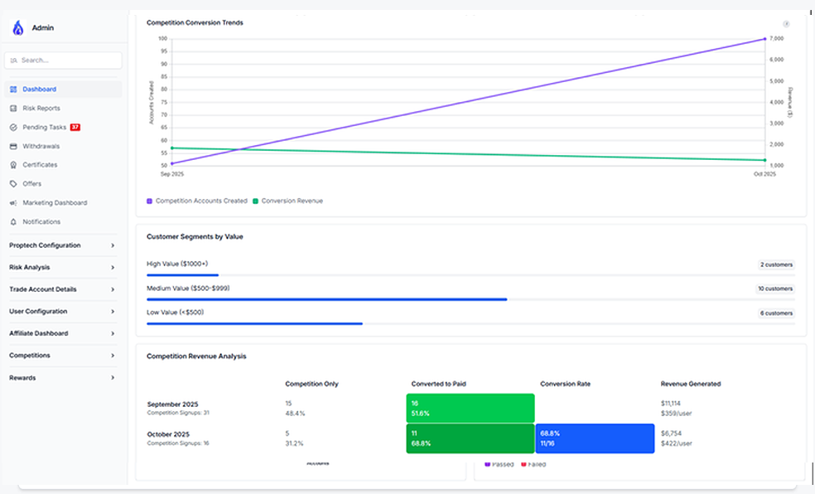Click the Notifications bell icon
The width and height of the screenshot is (815, 494).
pyautogui.click(x=13, y=222)
